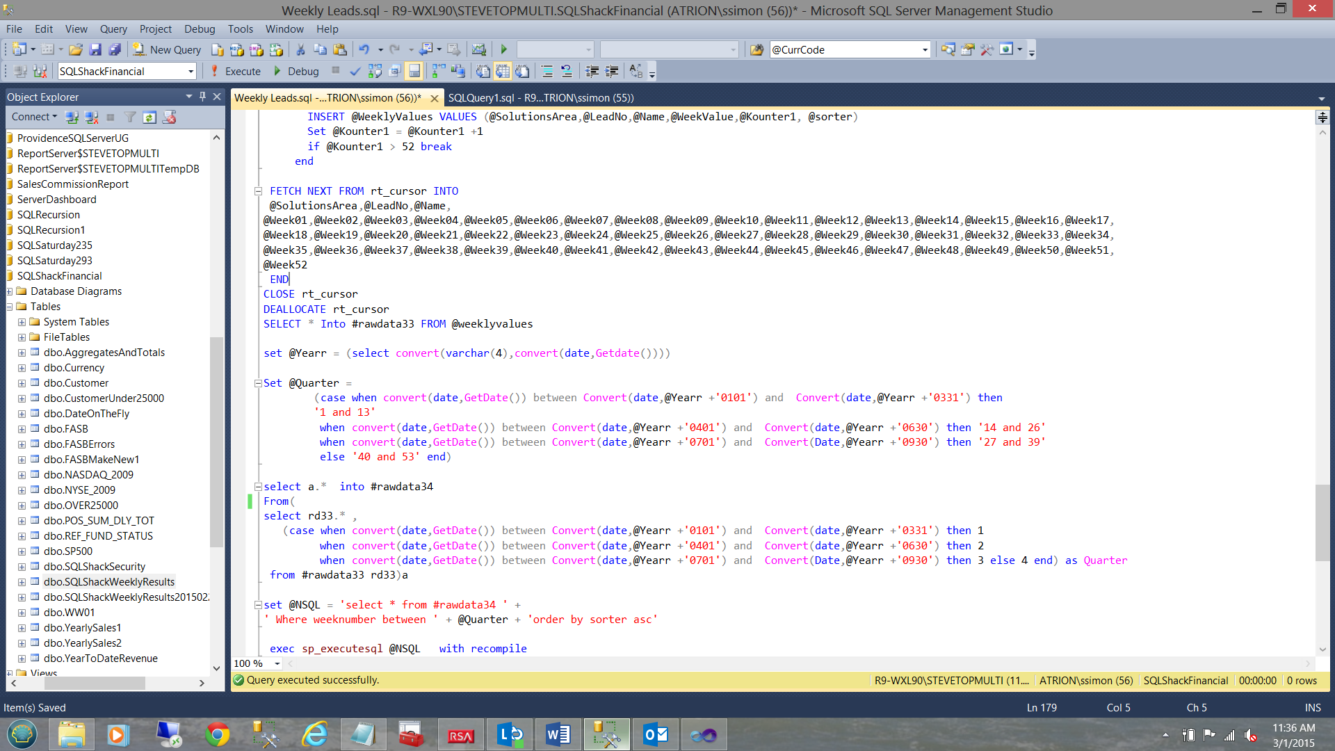Click the Save file icon

(95, 49)
